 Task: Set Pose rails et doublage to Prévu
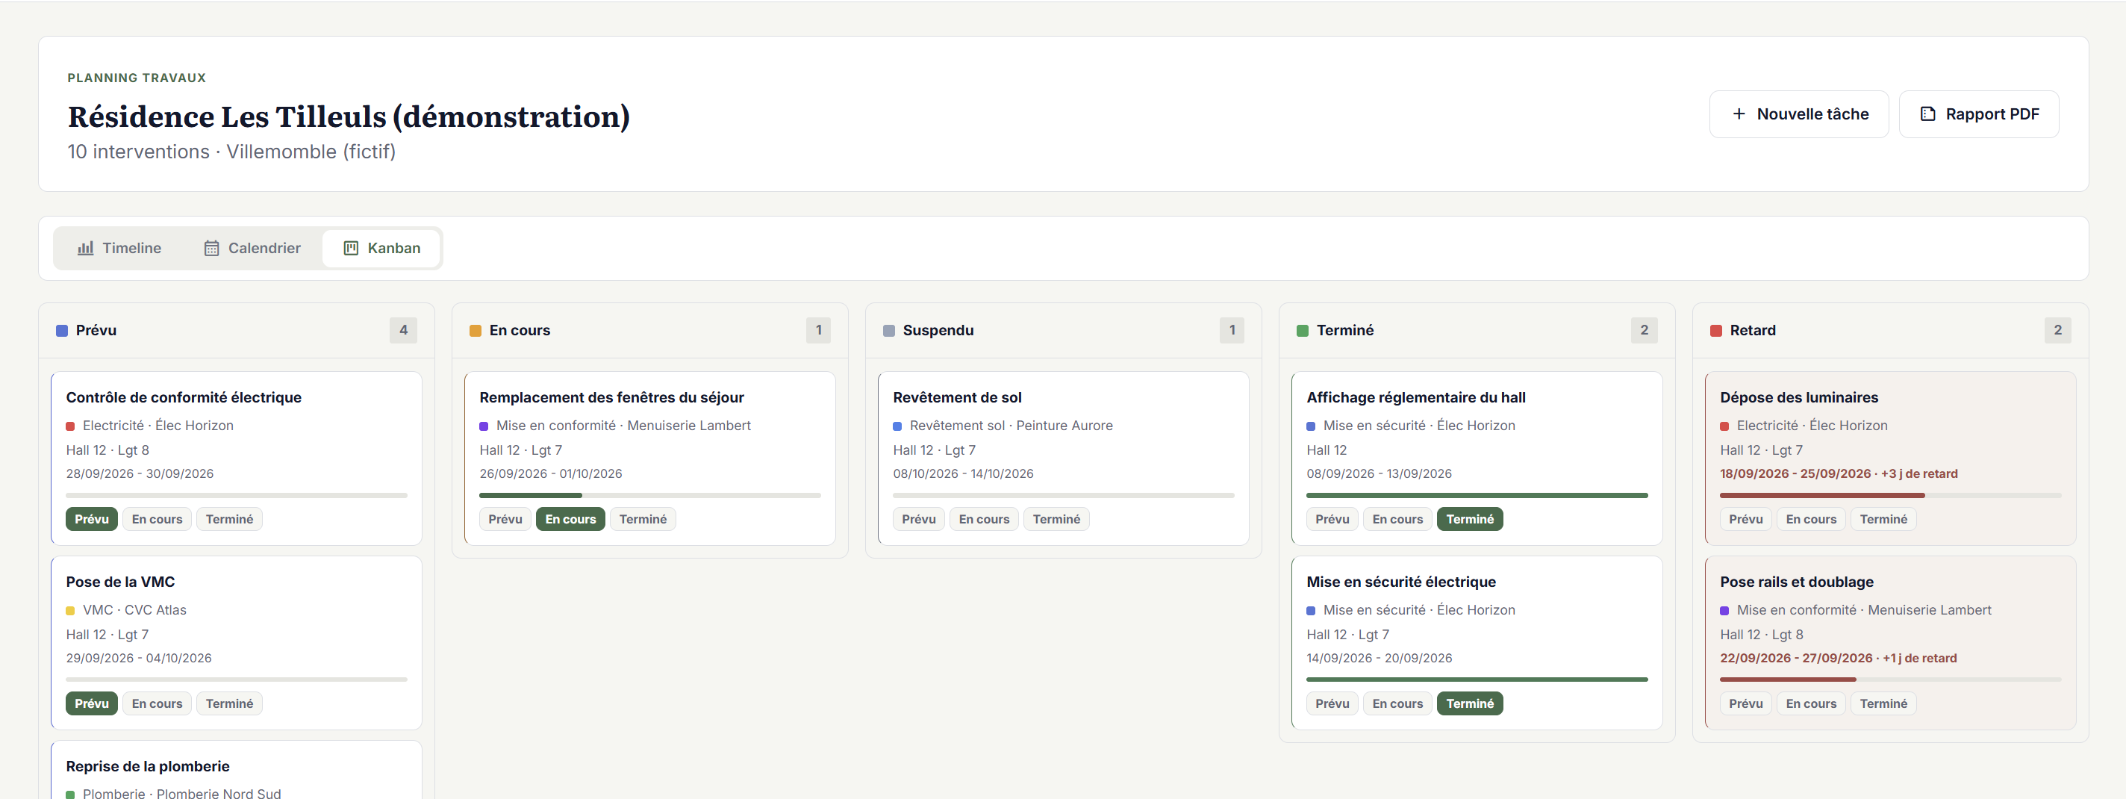pyautogui.click(x=1745, y=704)
